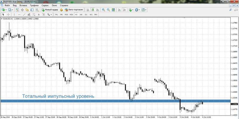Viewport: 239px width, 119px height.
Task: Open the Indicators list icon
Action: point(130,10)
